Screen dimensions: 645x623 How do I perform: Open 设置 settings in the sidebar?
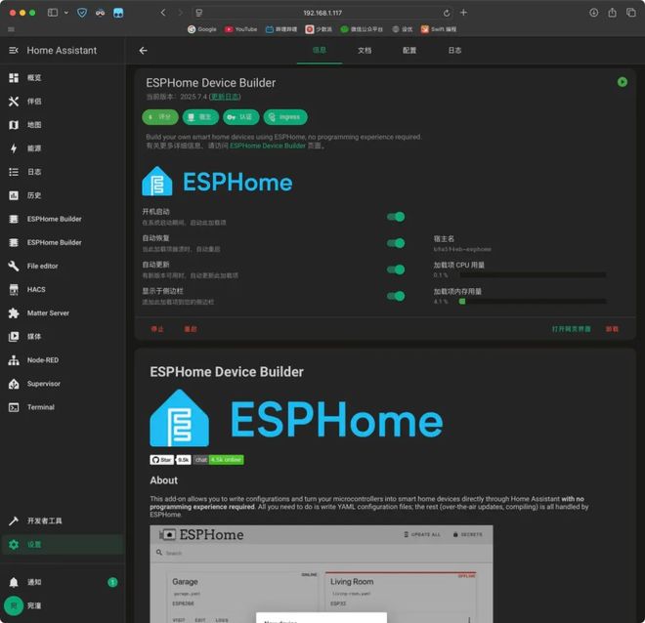(63, 545)
